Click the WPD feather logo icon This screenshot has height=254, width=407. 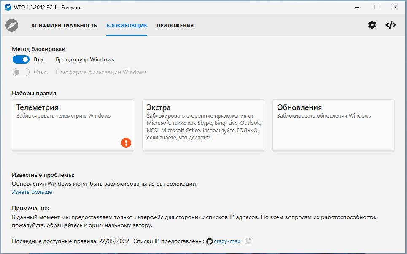(x=12, y=25)
